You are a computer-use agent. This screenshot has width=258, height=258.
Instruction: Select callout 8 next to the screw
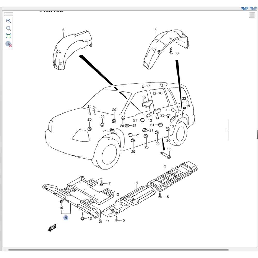click(177, 53)
